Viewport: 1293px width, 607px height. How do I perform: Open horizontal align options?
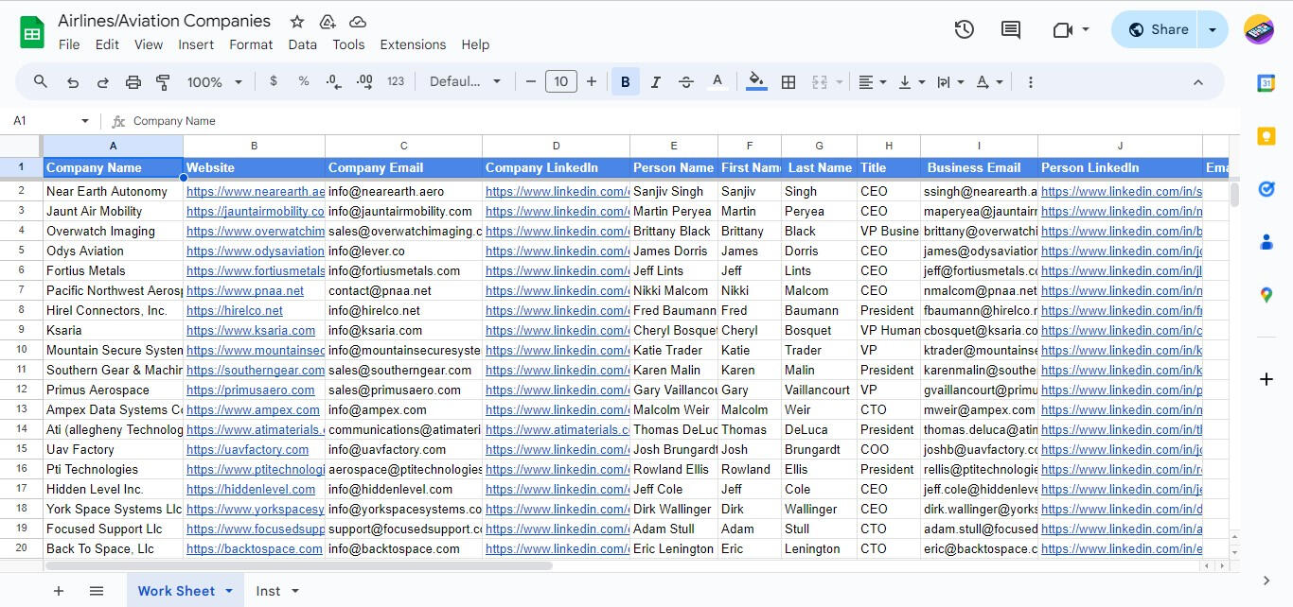(872, 82)
